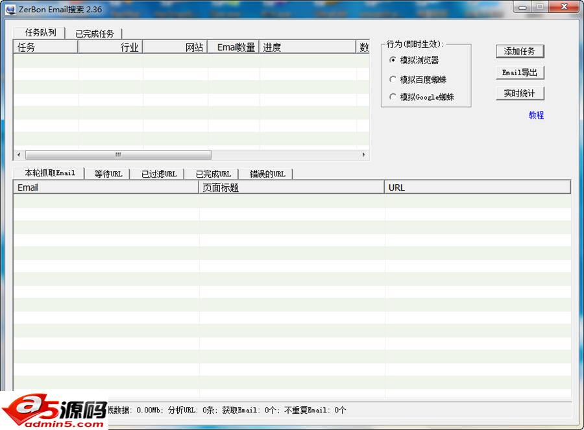
Task: Sort by 行业 column header
Action: (110, 47)
